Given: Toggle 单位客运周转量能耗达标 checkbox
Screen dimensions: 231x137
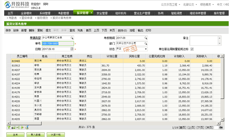Looking at the screenshot, I should click(x=192, y=49).
